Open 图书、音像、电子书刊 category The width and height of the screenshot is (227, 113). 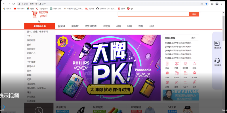pyautogui.click(x=37, y=32)
